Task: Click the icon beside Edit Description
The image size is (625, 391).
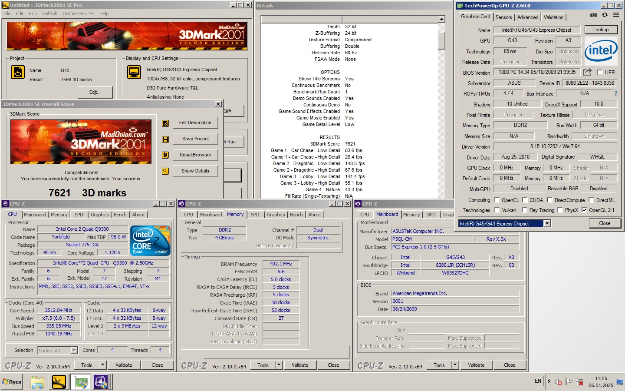Action: pyautogui.click(x=165, y=123)
